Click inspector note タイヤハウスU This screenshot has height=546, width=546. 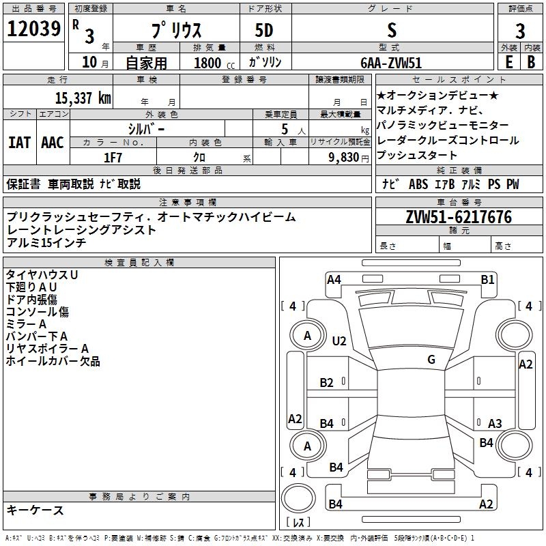[42, 275]
